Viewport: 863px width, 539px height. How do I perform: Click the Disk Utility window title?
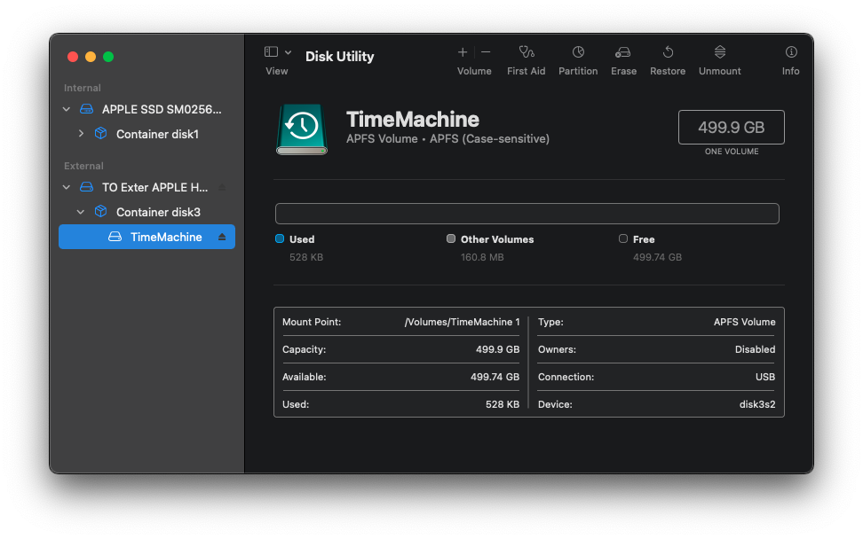click(x=339, y=57)
